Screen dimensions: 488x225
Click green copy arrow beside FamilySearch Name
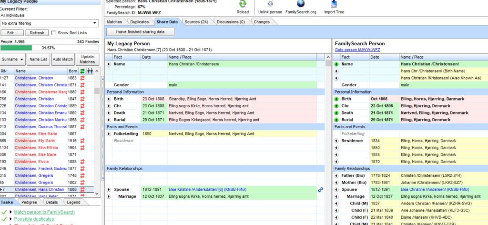(336, 64)
